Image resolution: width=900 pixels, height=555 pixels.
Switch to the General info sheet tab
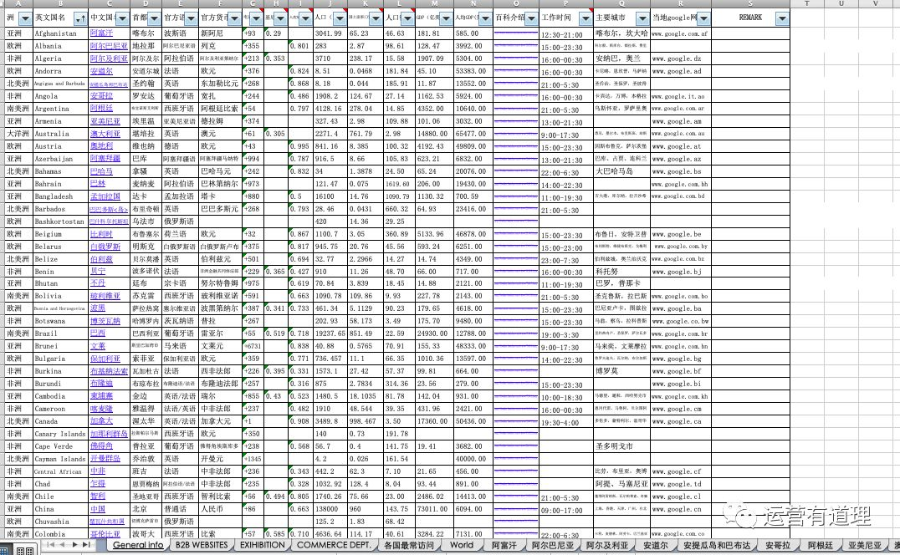(x=138, y=545)
